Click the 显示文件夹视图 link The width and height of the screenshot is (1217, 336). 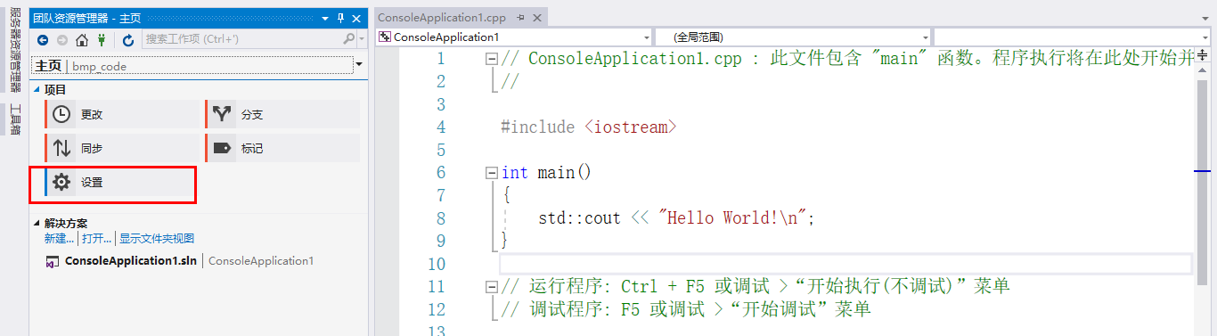coord(157,238)
